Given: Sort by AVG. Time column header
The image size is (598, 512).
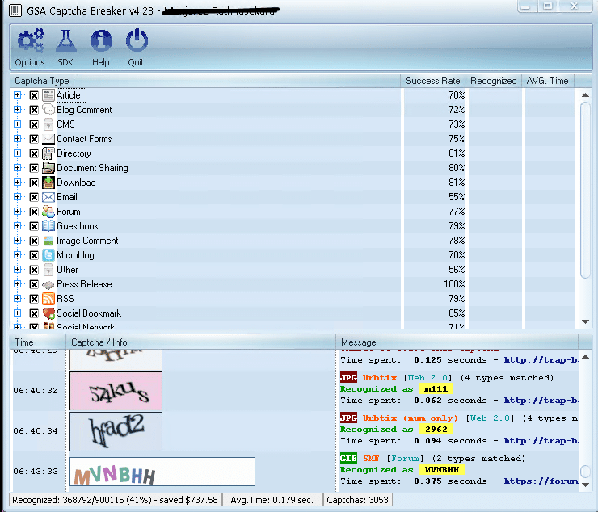Looking at the screenshot, I should coord(548,81).
